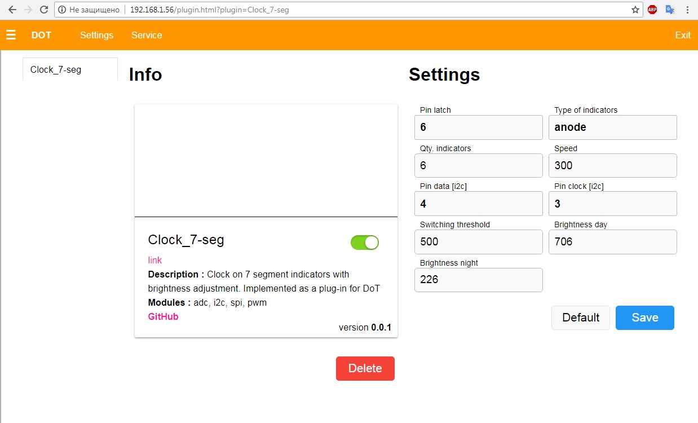This screenshot has height=423, width=698.
Task: Open the Service menu item
Action: 147,35
